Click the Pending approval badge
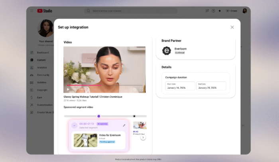 click(x=107, y=142)
